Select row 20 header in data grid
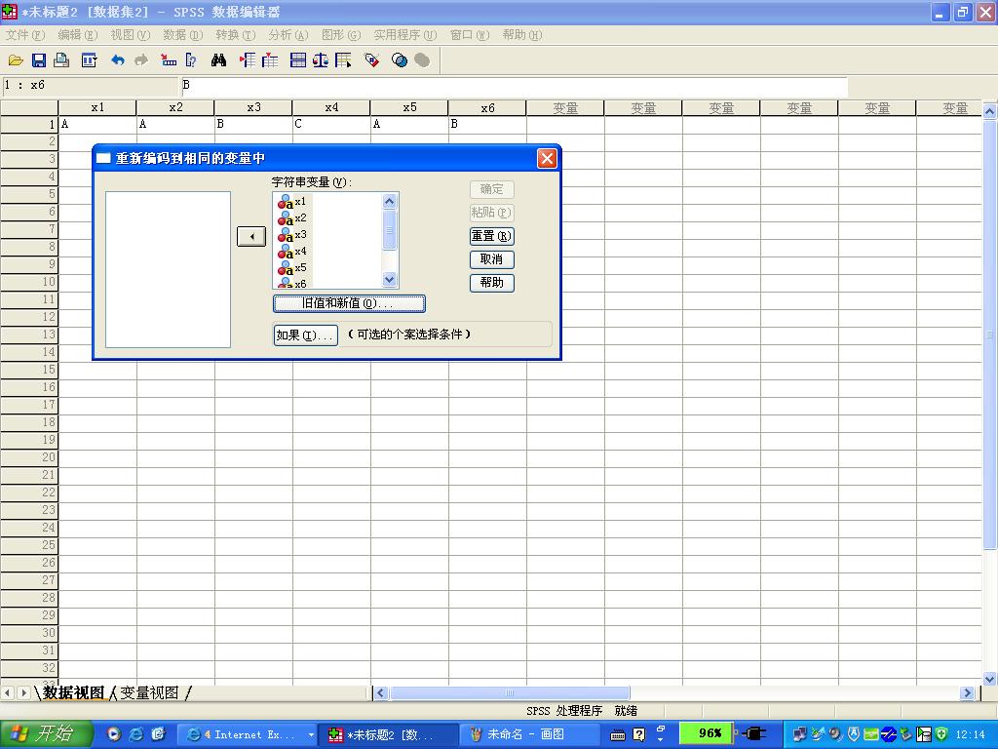The height and width of the screenshot is (749, 998). coord(29,457)
